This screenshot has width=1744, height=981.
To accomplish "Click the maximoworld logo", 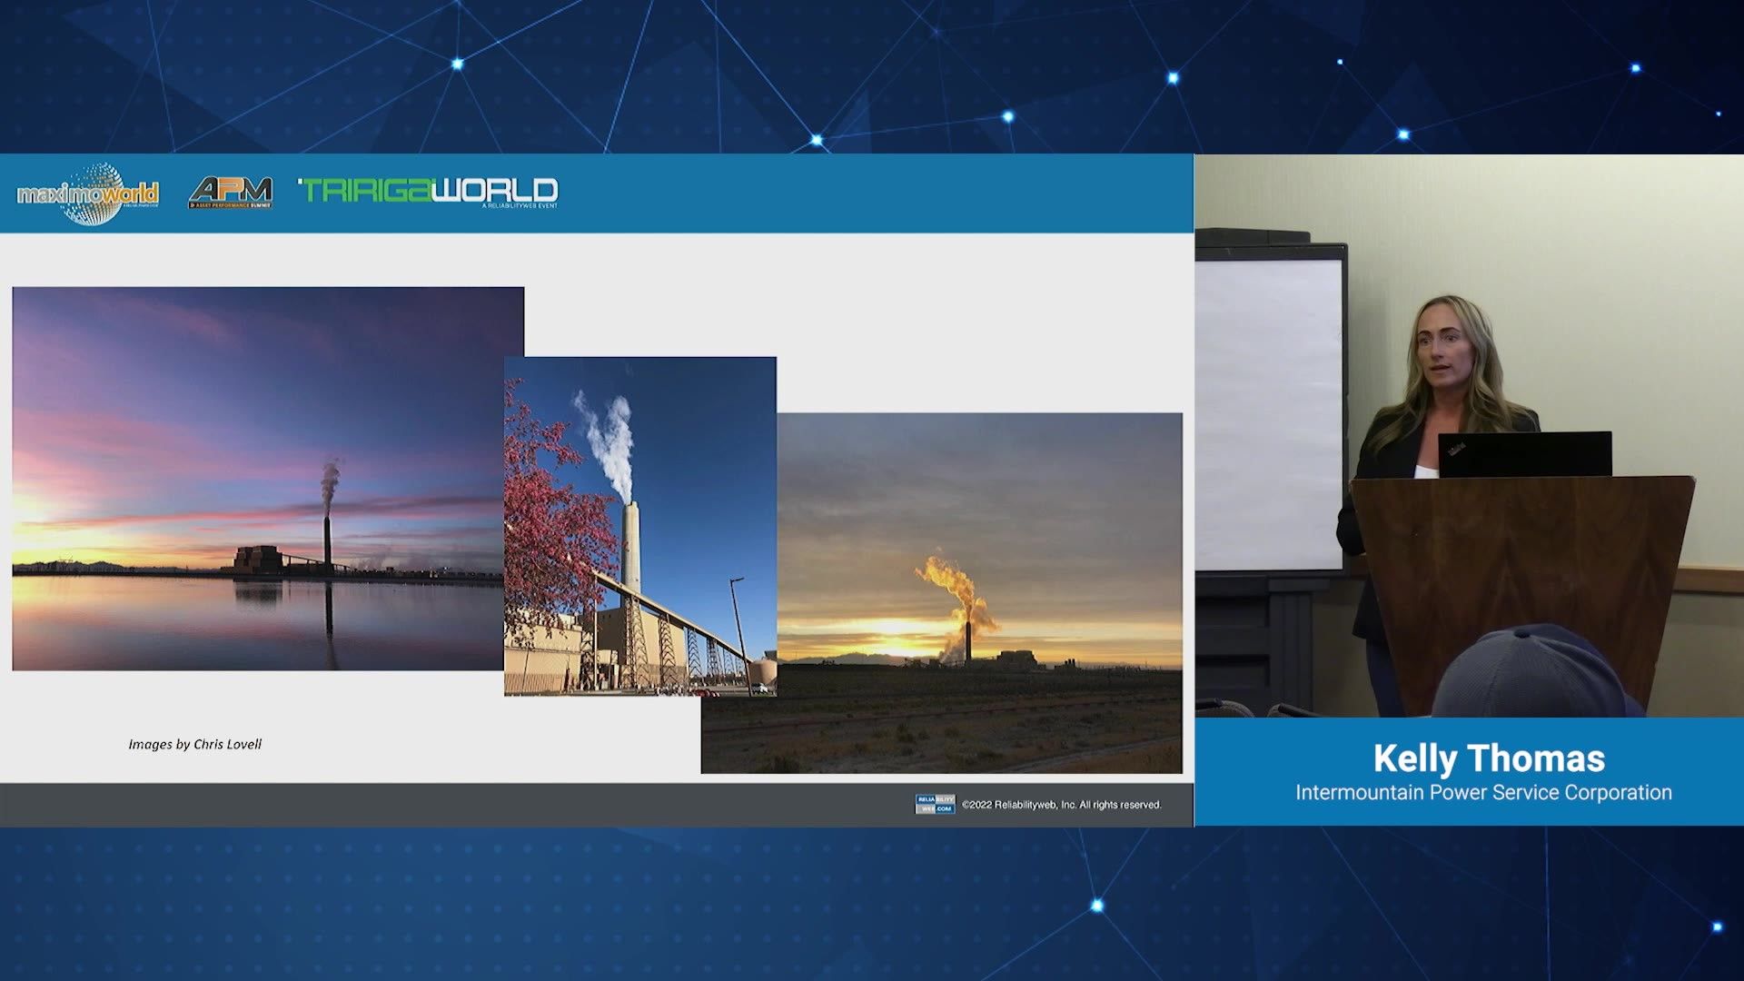I will click(87, 193).
